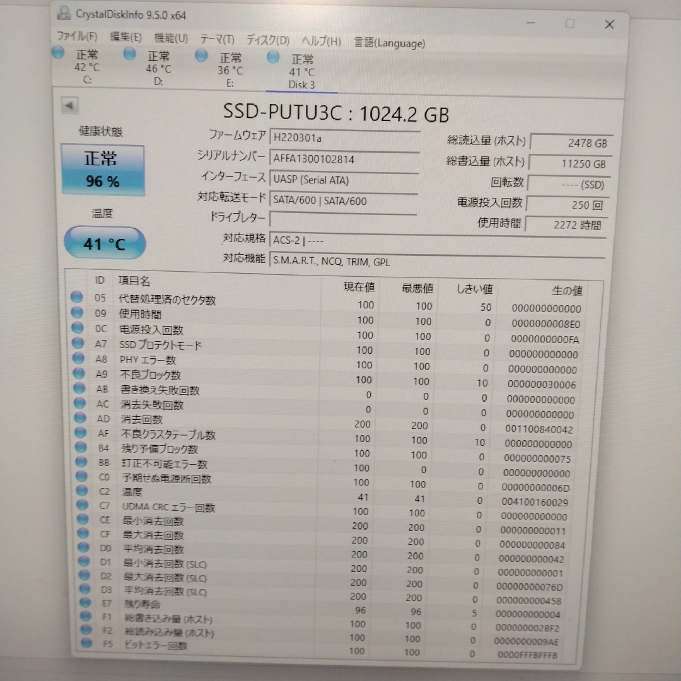Open the 機能(U) menu
This screenshot has width=681, height=681.
171,38
